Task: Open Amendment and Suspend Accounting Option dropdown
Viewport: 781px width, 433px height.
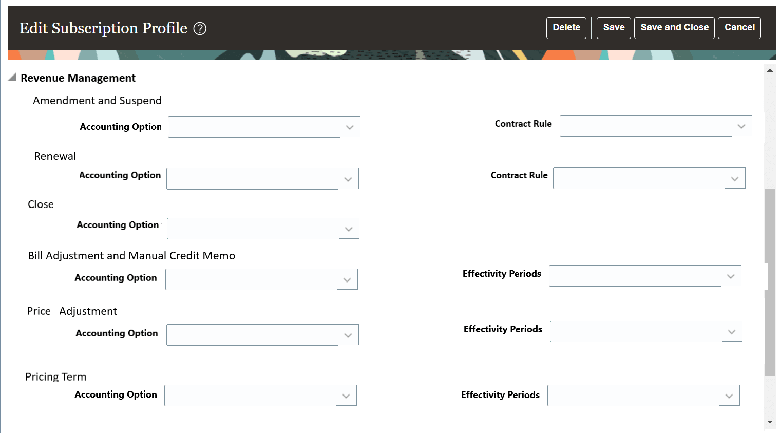Action: pyautogui.click(x=264, y=127)
